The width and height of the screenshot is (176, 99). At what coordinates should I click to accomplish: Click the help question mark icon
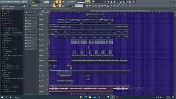click(x=117, y=2)
